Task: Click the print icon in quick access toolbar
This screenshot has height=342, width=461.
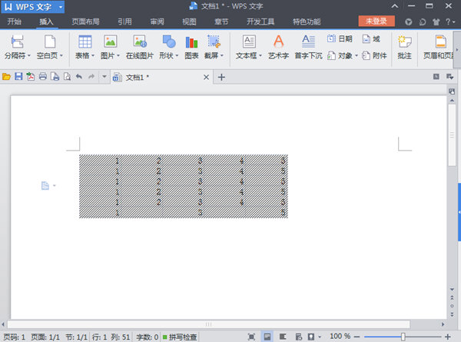Action: (x=42, y=78)
